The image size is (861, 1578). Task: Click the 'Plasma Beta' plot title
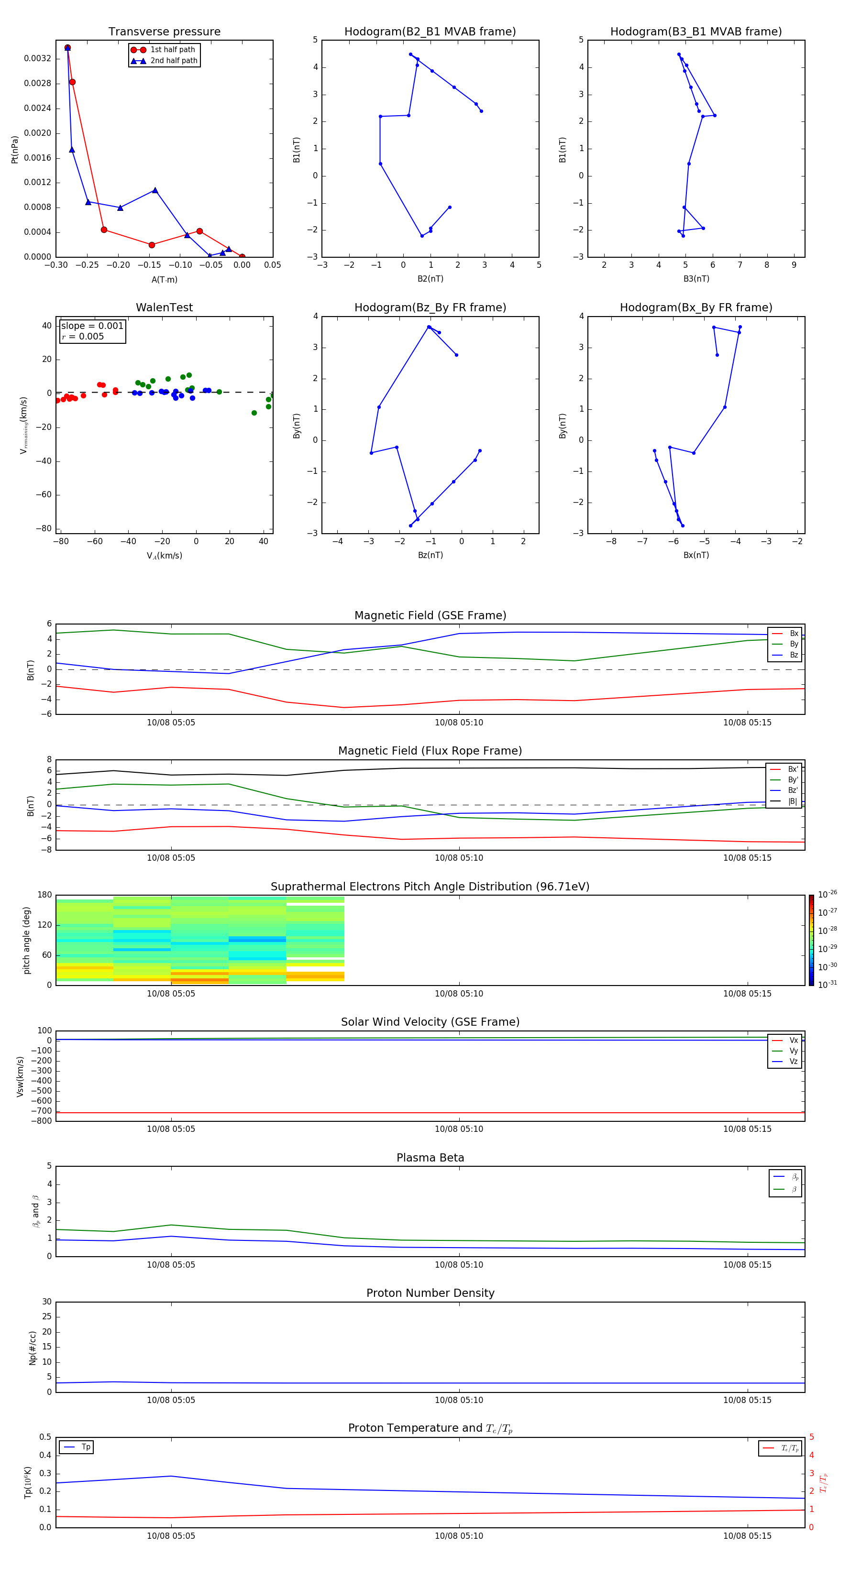pos(430,1158)
